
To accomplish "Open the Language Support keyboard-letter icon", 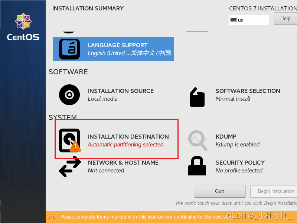I will [69, 49].
